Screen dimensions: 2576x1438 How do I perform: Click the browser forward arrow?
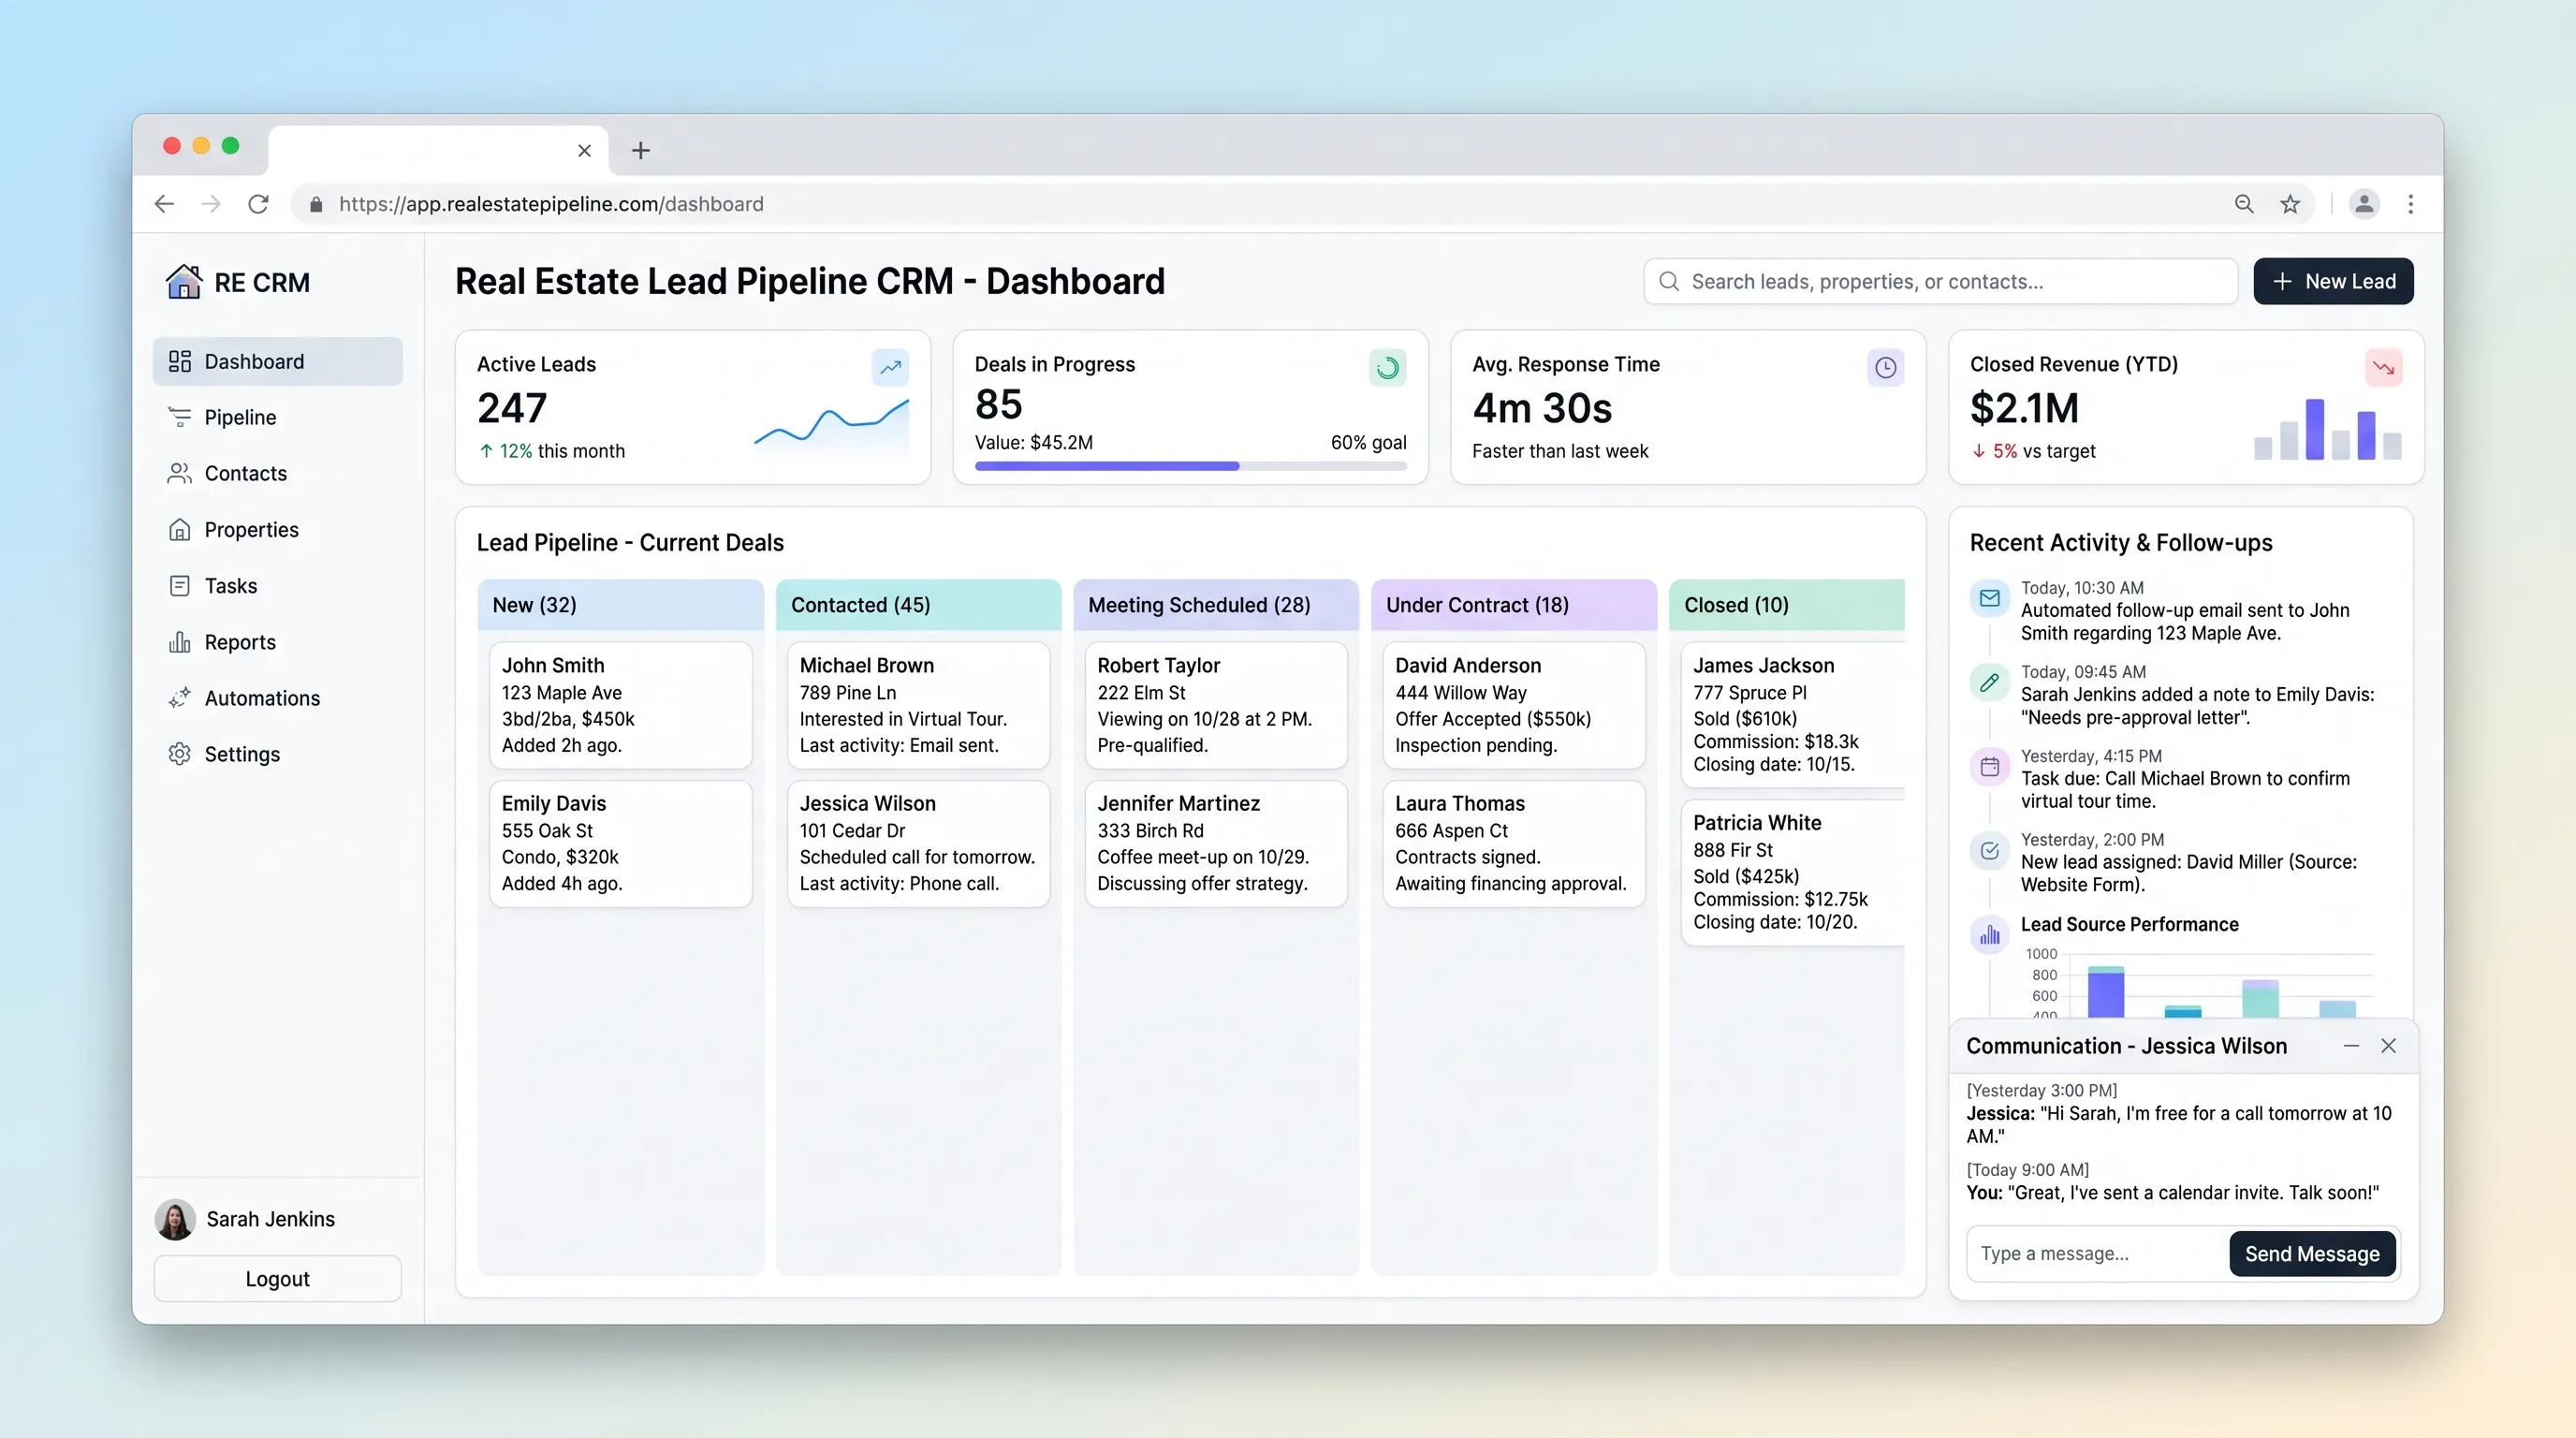tap(211, 204)
